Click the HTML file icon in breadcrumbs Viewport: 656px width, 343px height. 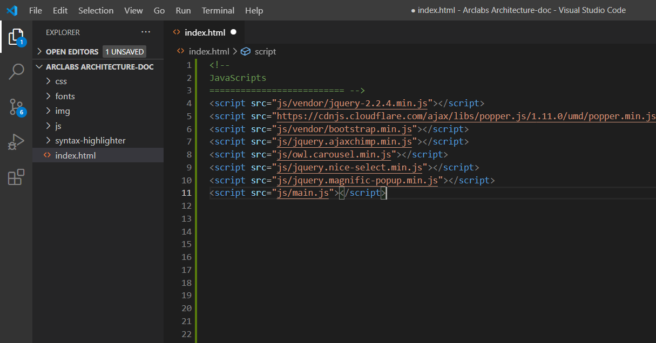click(x=181, y=52)
